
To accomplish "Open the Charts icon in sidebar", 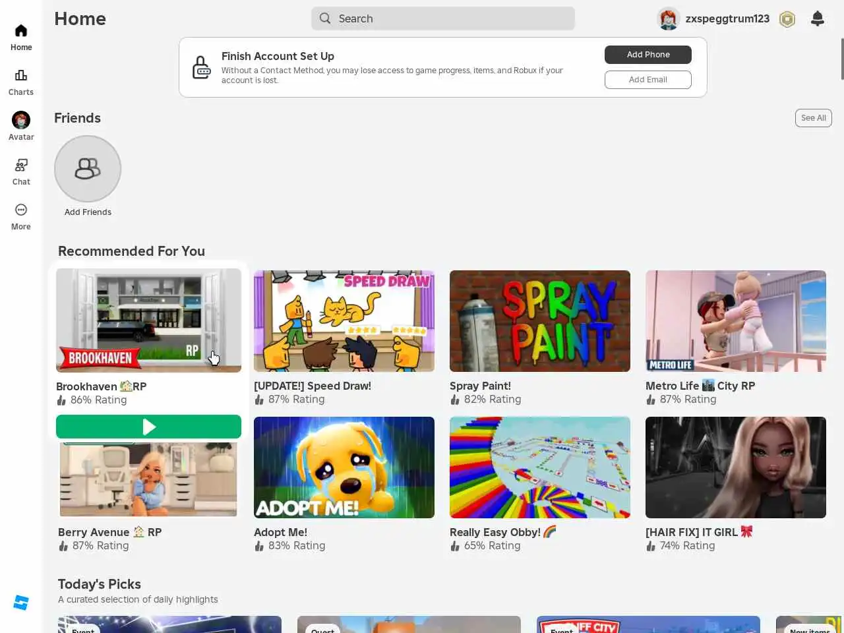I will pos(21,75).
